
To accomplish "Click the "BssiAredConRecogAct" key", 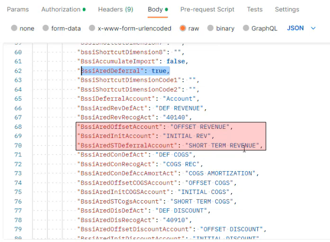I will pos(116,164).
